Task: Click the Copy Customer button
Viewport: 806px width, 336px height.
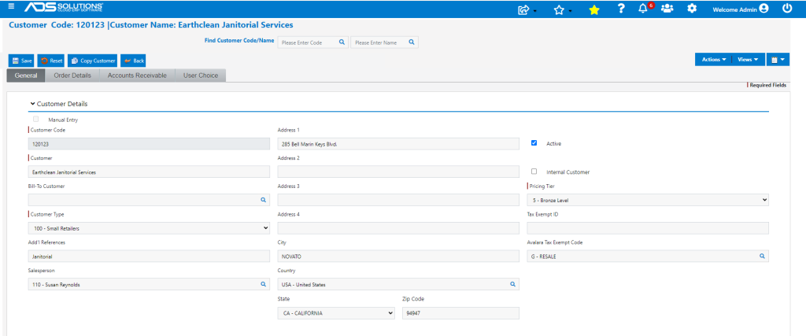Action: pyautogui.click(x=93, y=61)
